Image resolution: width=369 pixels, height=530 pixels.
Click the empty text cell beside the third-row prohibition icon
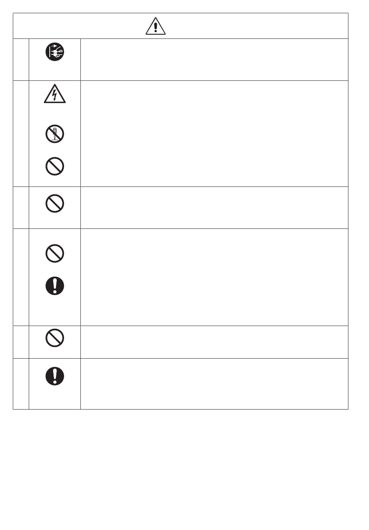(214, 207)
